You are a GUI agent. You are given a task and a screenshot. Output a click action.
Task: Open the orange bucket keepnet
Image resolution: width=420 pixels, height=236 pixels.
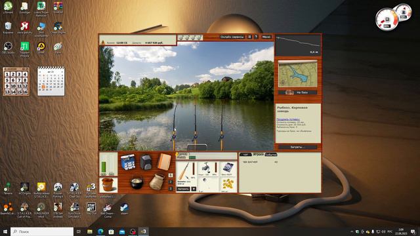pos(108,184)
